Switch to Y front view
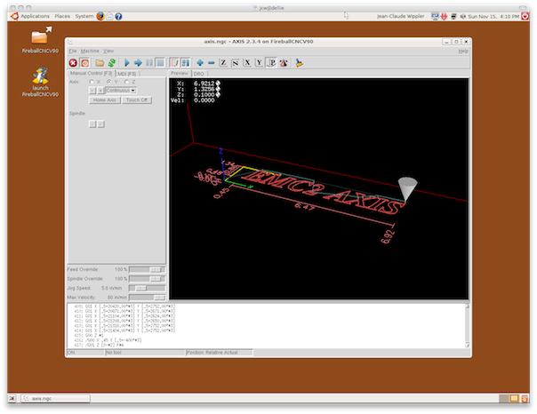 260,63
